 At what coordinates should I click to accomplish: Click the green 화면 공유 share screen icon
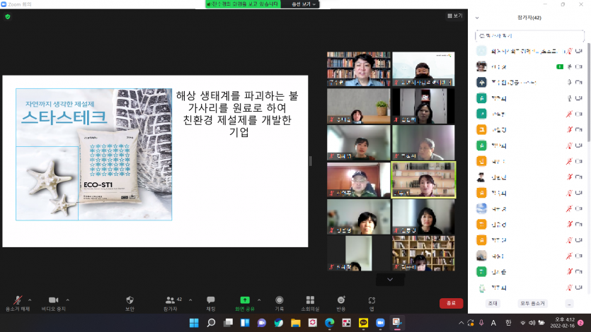(245, 300)
